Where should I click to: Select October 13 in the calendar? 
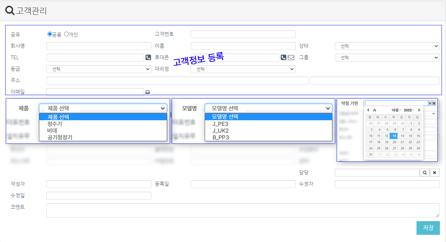click(394, 136)
